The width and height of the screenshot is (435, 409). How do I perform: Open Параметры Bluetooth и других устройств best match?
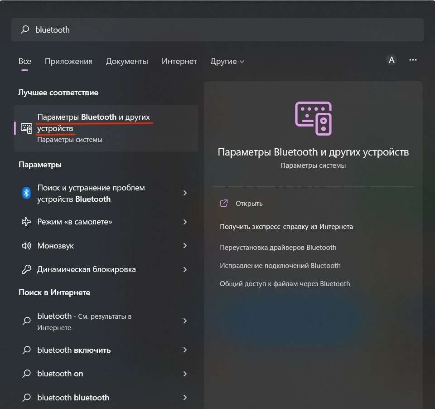106,128
